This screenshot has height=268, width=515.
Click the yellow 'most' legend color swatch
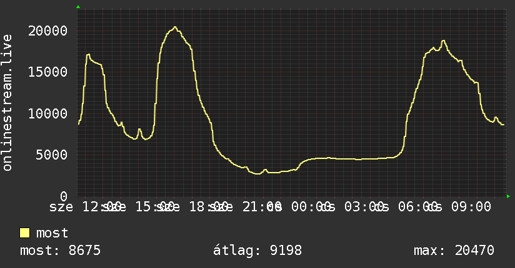coord(24,233)
